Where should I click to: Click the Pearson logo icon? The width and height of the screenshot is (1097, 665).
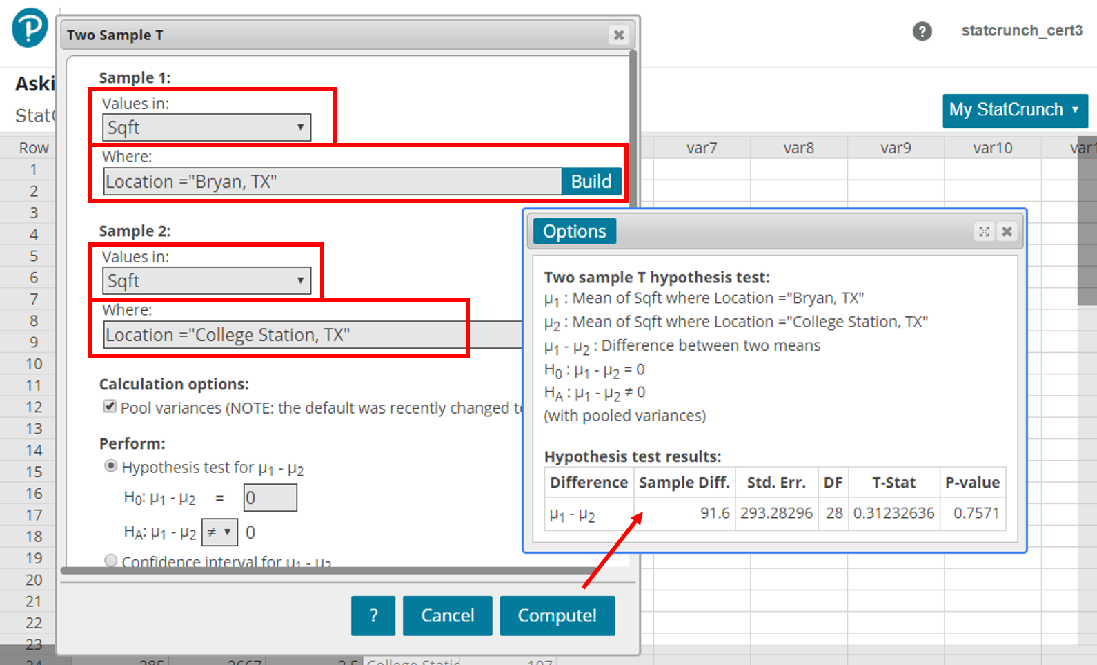point(30,28)
